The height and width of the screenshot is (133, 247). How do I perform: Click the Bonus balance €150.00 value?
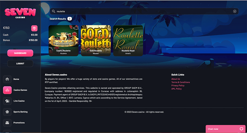click(x=33, y=40)
